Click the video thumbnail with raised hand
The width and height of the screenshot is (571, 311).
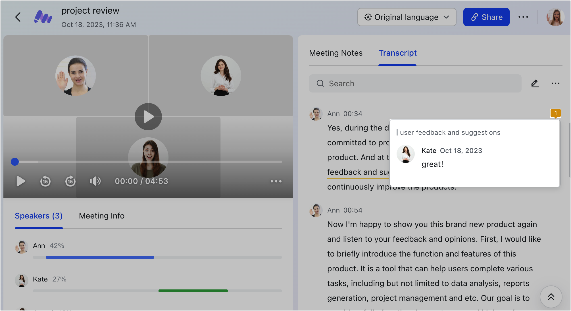pos(76,75)
